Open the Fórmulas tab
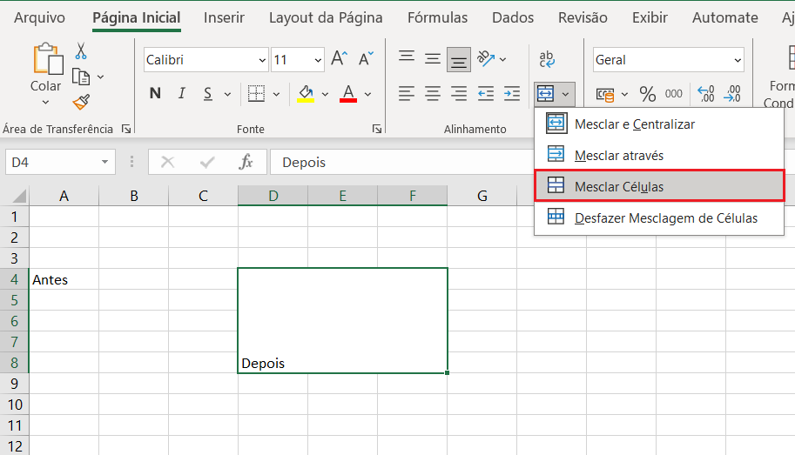 tap(437, 17)
